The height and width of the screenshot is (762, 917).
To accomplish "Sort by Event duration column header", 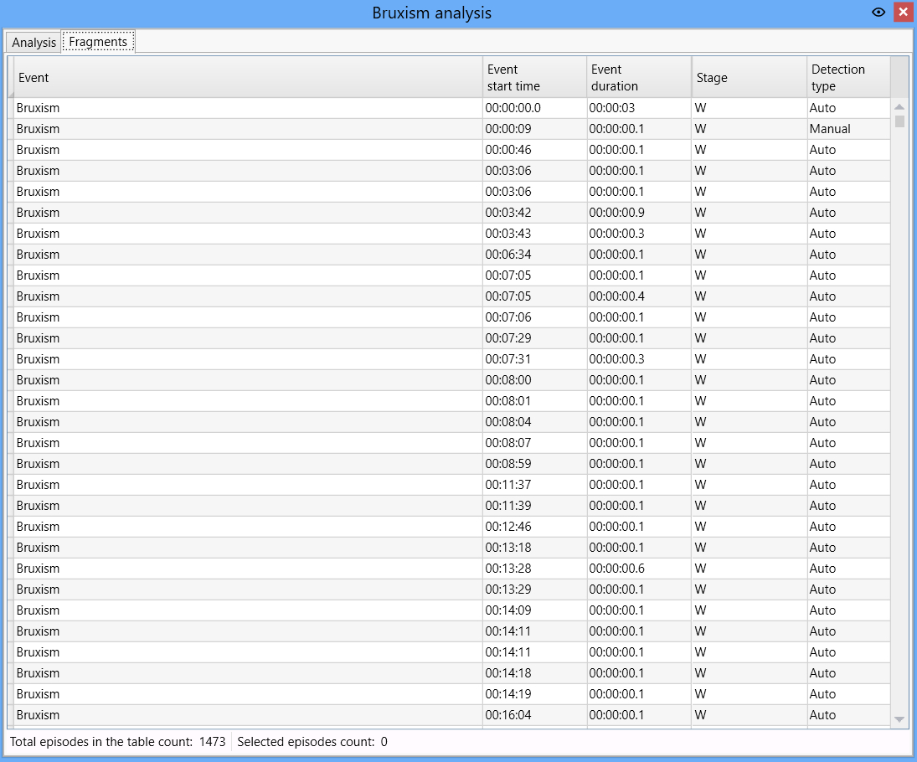I will pos(639,77).
